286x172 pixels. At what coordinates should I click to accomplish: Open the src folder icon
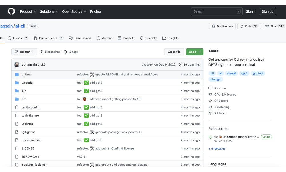point(17,99)
